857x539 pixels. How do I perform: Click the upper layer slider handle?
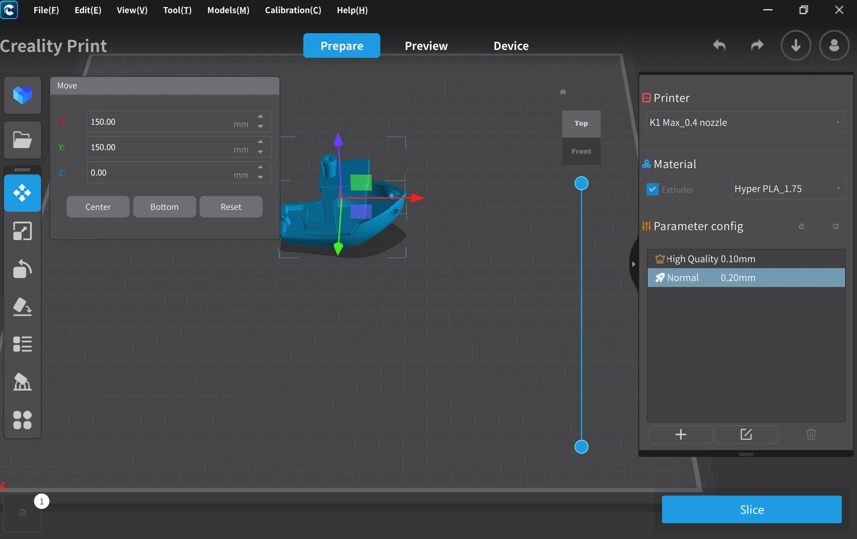(x=581, y=183)
